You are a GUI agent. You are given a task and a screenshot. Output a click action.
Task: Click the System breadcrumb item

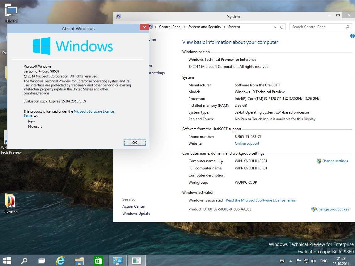pos(234,27)
